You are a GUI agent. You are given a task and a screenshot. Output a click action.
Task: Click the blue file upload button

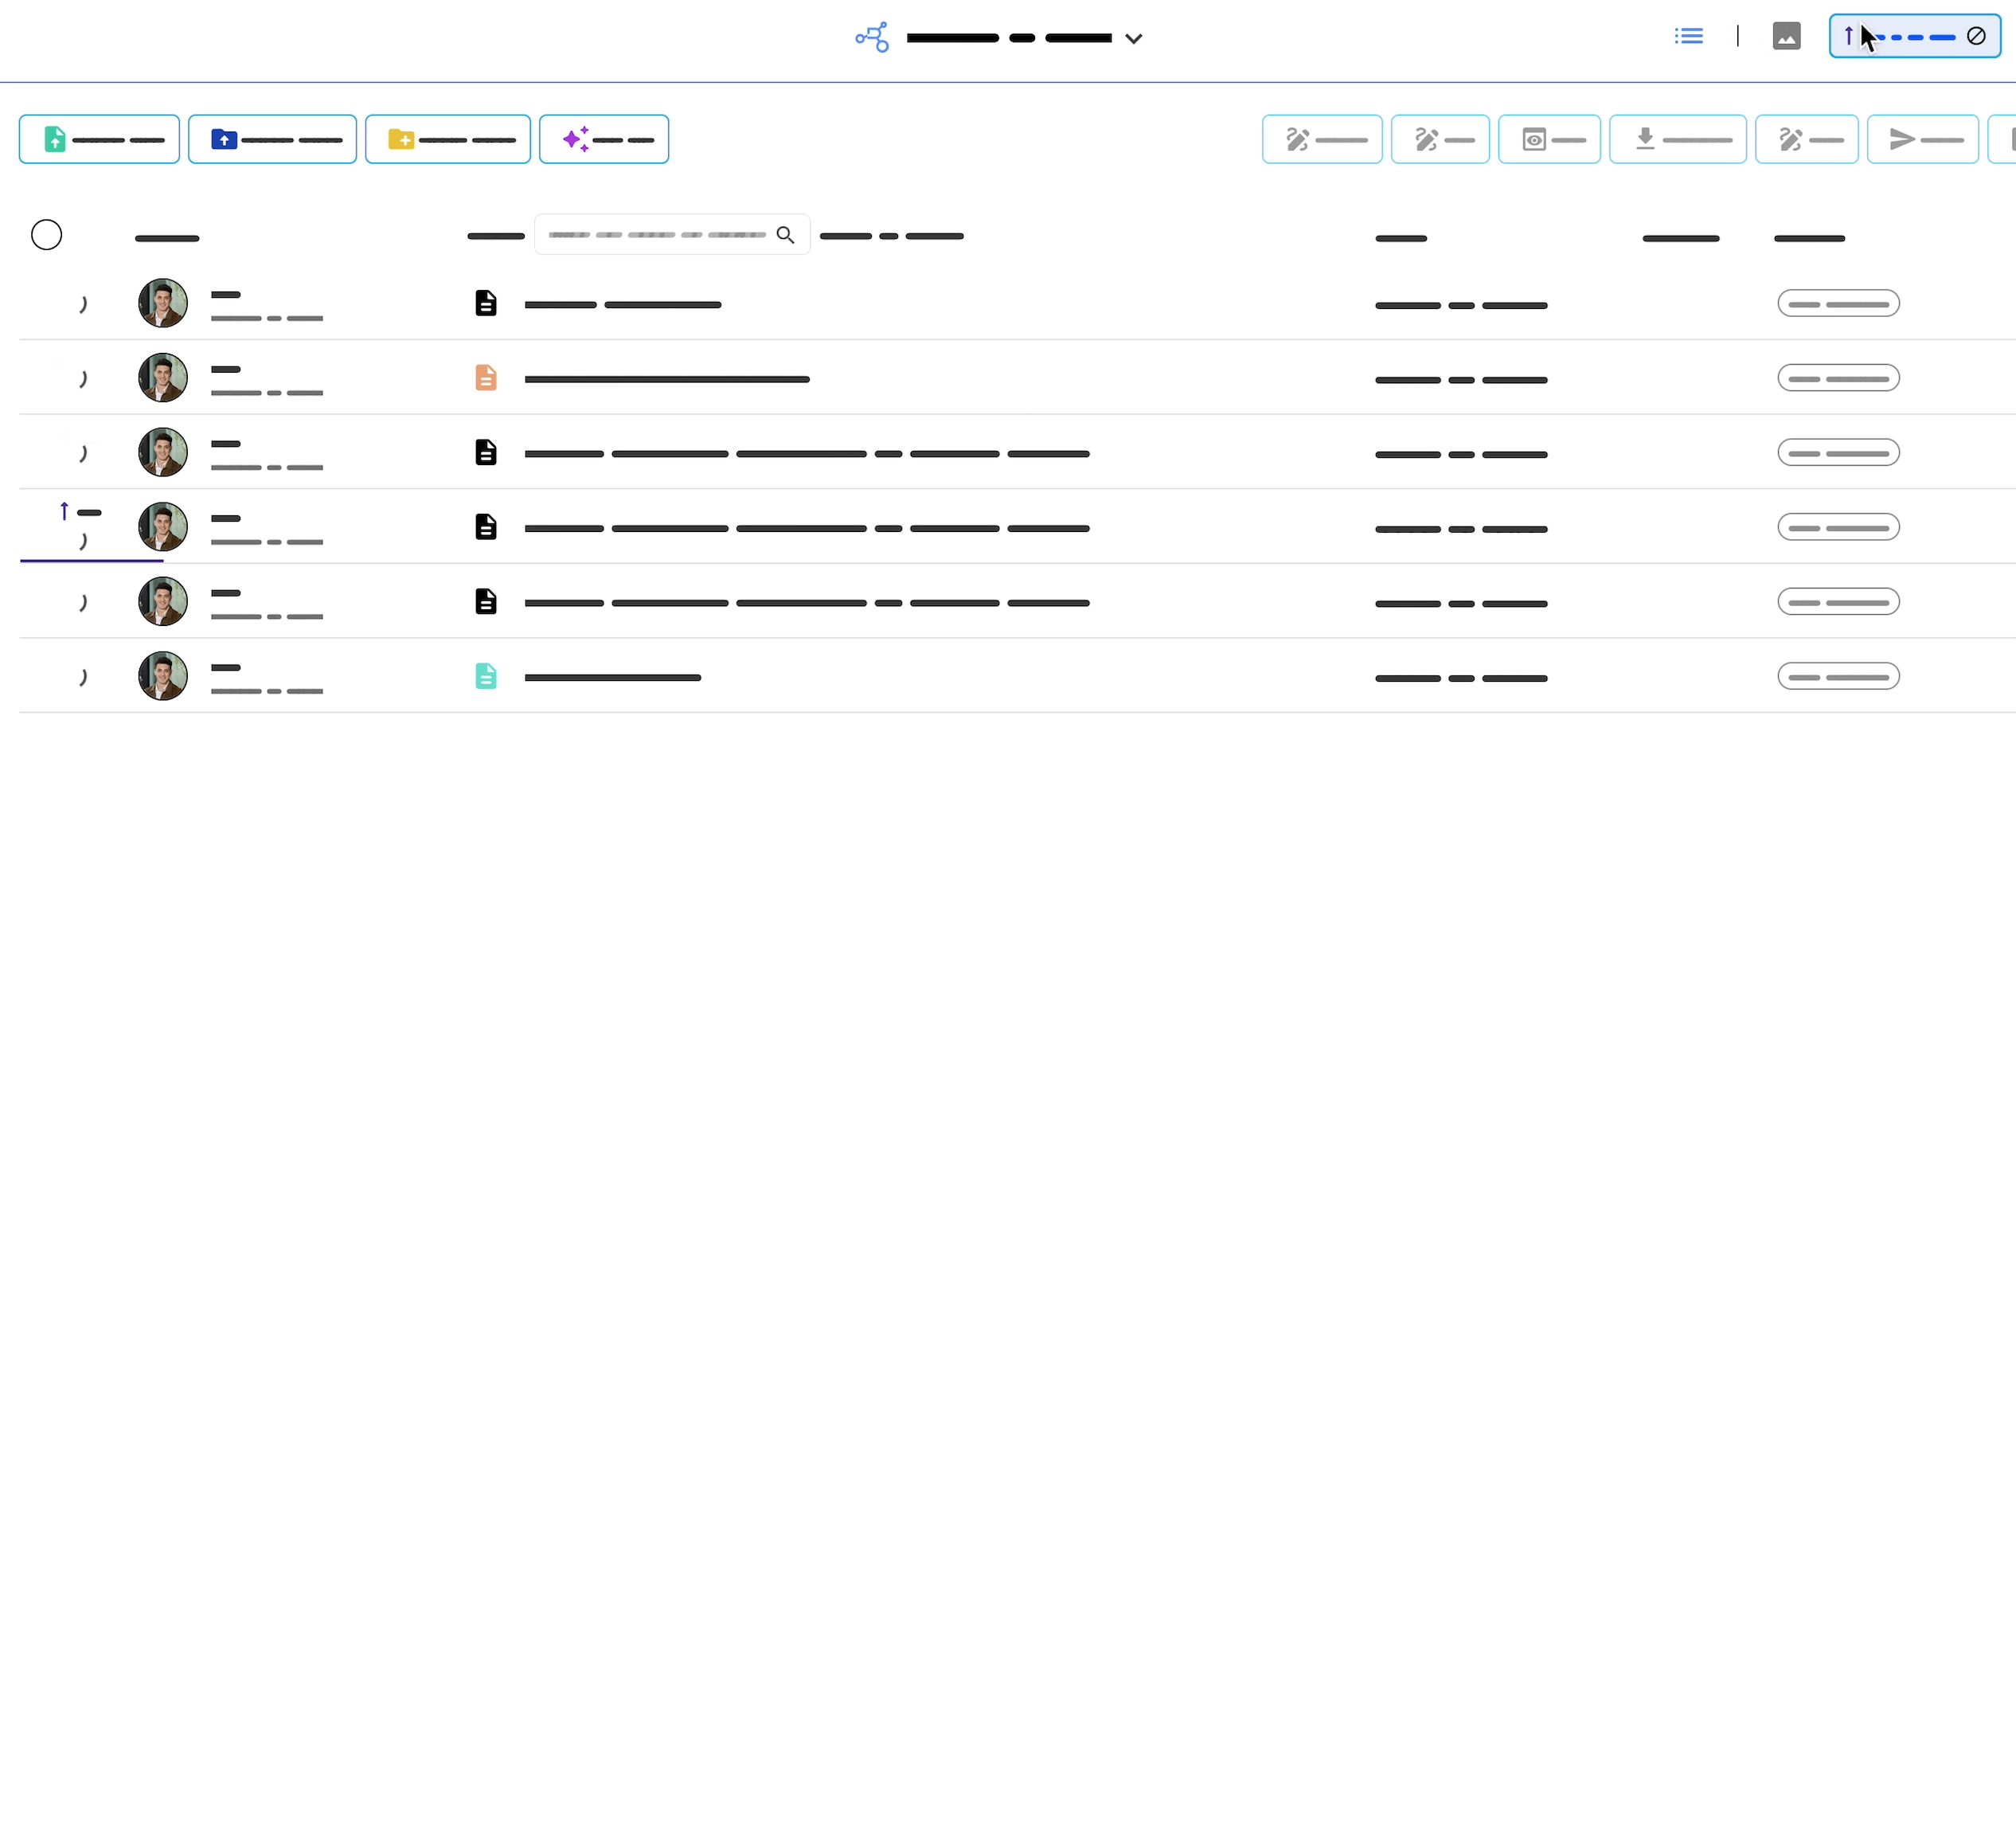pyautogui.click(x=272, y=139)
